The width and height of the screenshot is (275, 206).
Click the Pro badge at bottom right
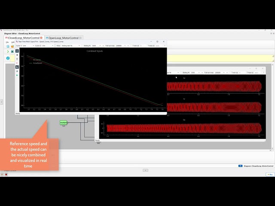(270, 175)
